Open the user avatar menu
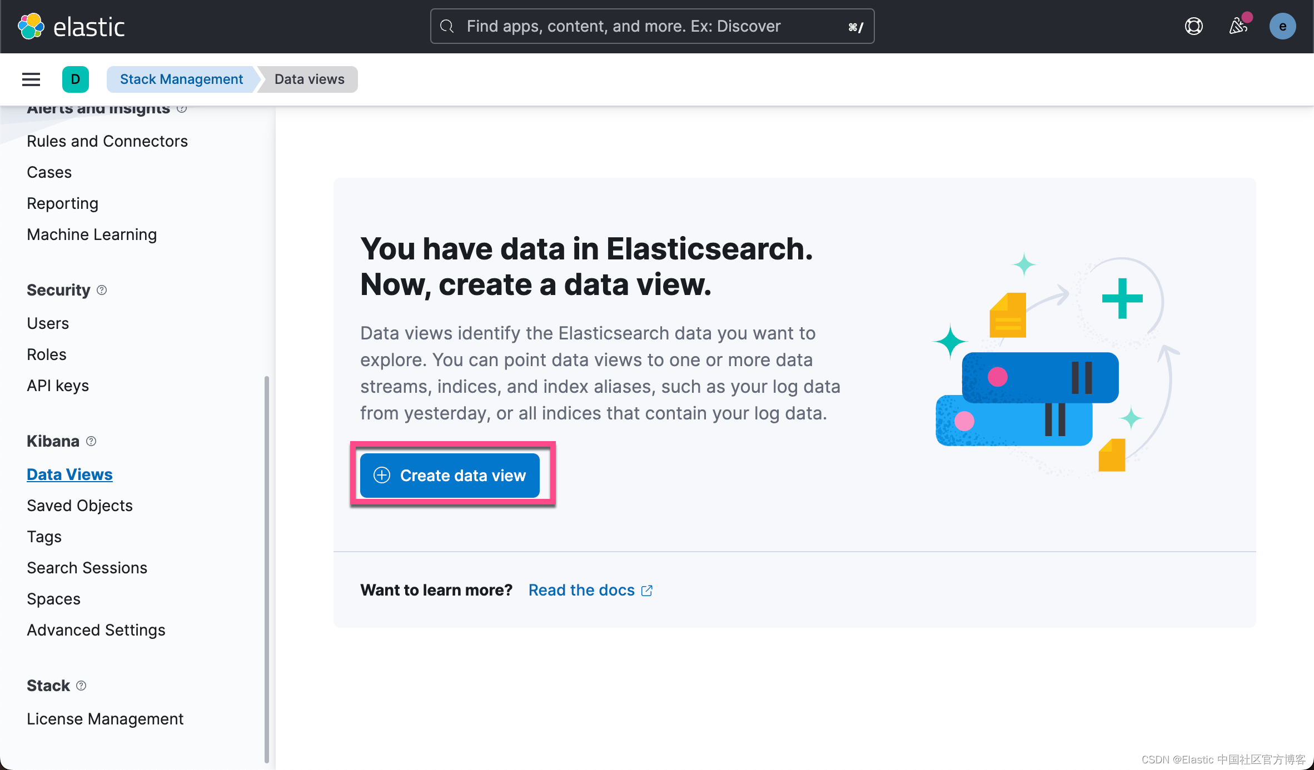Screen dimensions: 1314x770 pyautogui.click(x=1283, y=26)
